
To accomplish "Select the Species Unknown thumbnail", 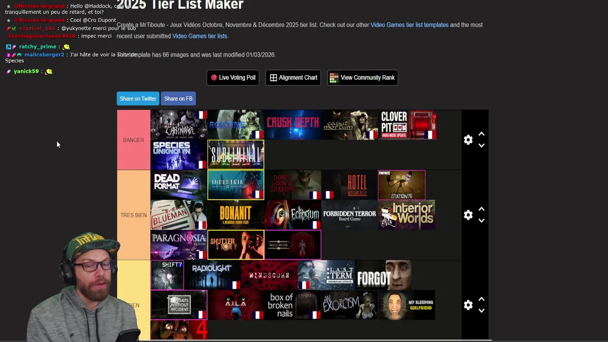I will (x=179, y=155).
